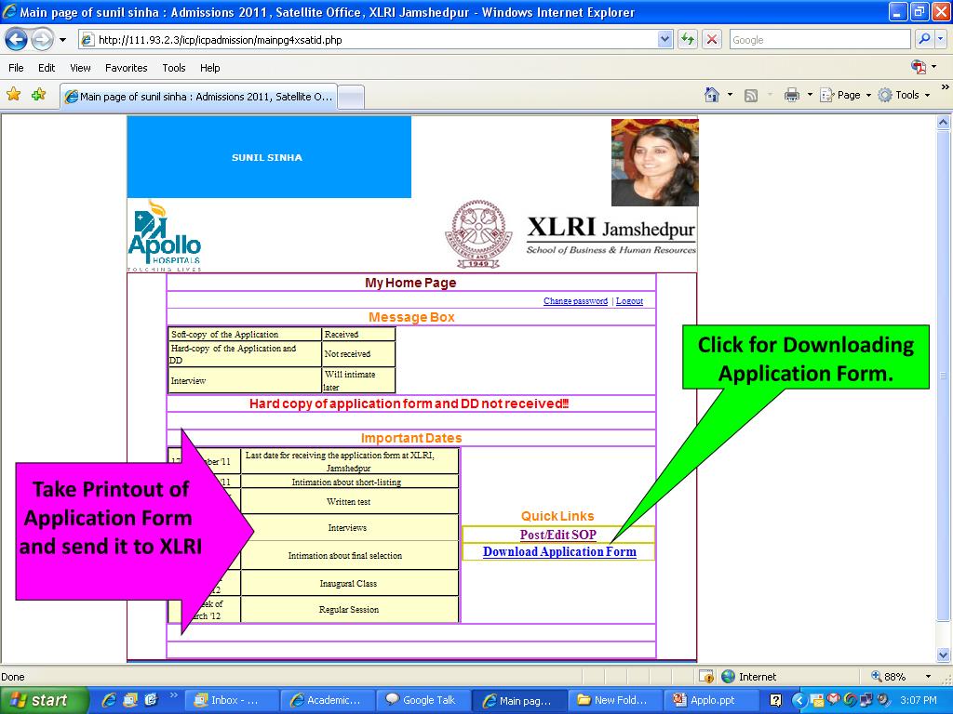Click the Google search box

[x=821, y=40]
